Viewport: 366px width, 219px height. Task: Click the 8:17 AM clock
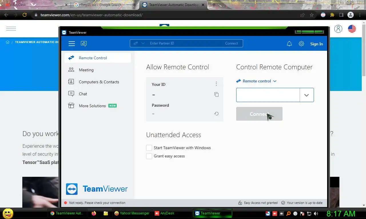[x=341, y=213]
